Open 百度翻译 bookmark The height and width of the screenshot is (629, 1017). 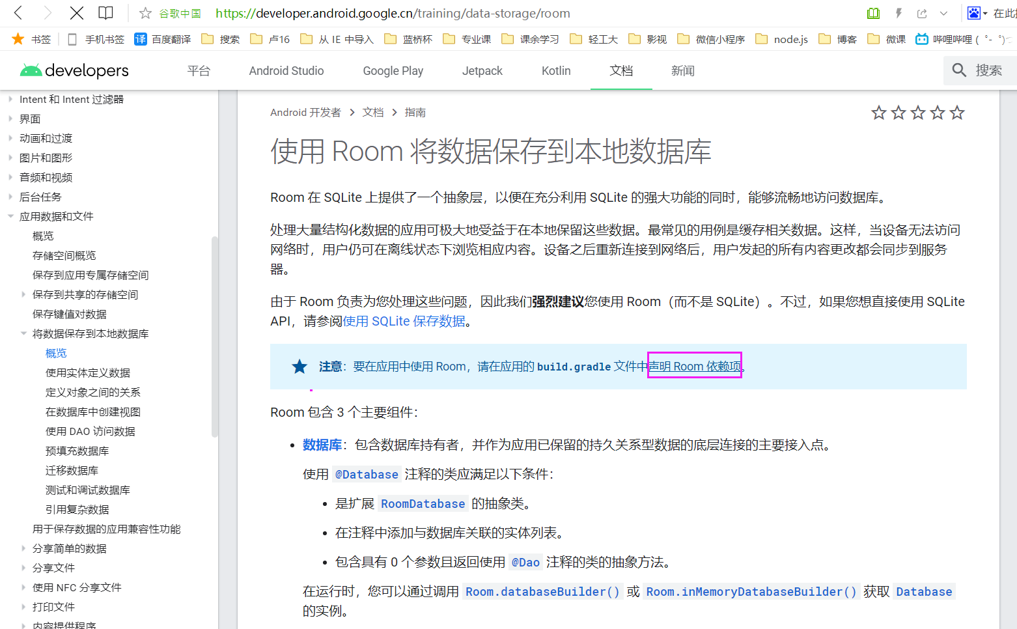click(163, 39)
